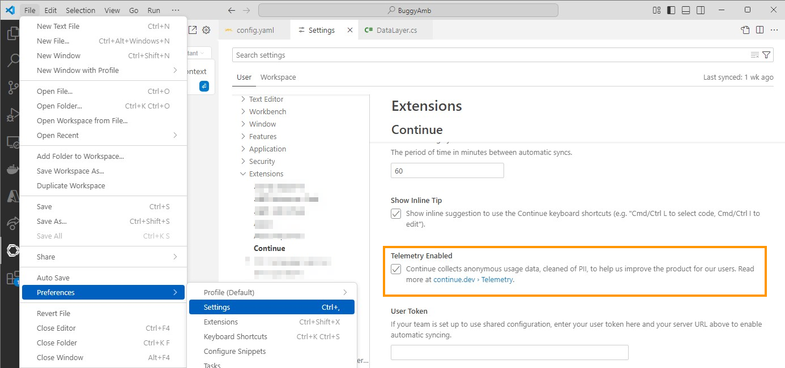This screenshot has height=368, width=785.
Task: Uncheck the Show Inline Tip checkbox
Action: coord(396,214)
